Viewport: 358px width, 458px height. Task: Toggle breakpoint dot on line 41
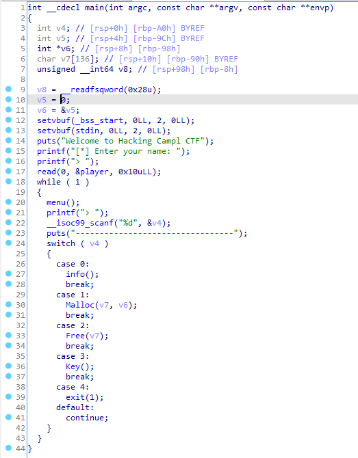point(8,417)
